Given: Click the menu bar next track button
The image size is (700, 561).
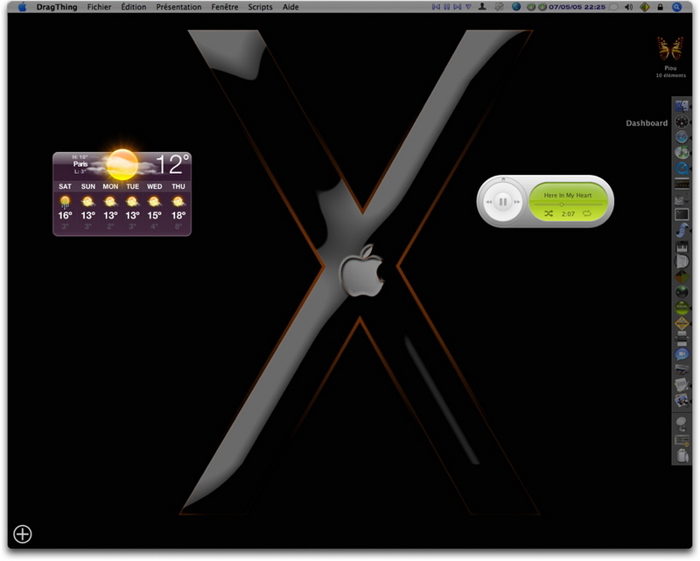Looking at the screenshot, I should (457, 7).
